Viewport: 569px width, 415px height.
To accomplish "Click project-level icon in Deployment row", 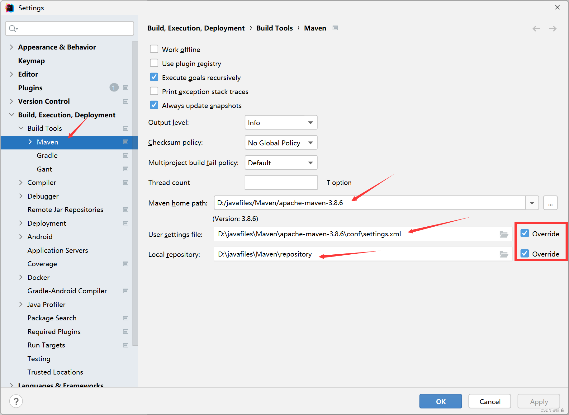I will (126, 223).
